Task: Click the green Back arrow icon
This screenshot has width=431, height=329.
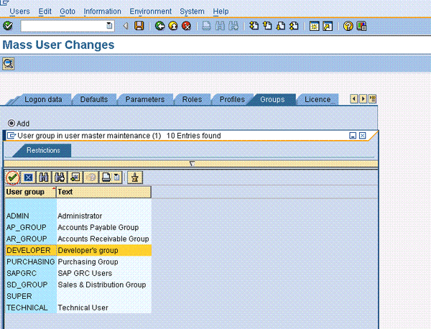Action: click(159, 26)
